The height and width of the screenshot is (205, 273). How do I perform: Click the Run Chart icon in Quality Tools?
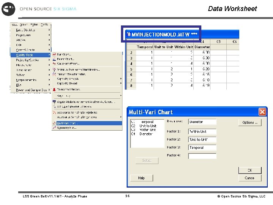point(54,55)
